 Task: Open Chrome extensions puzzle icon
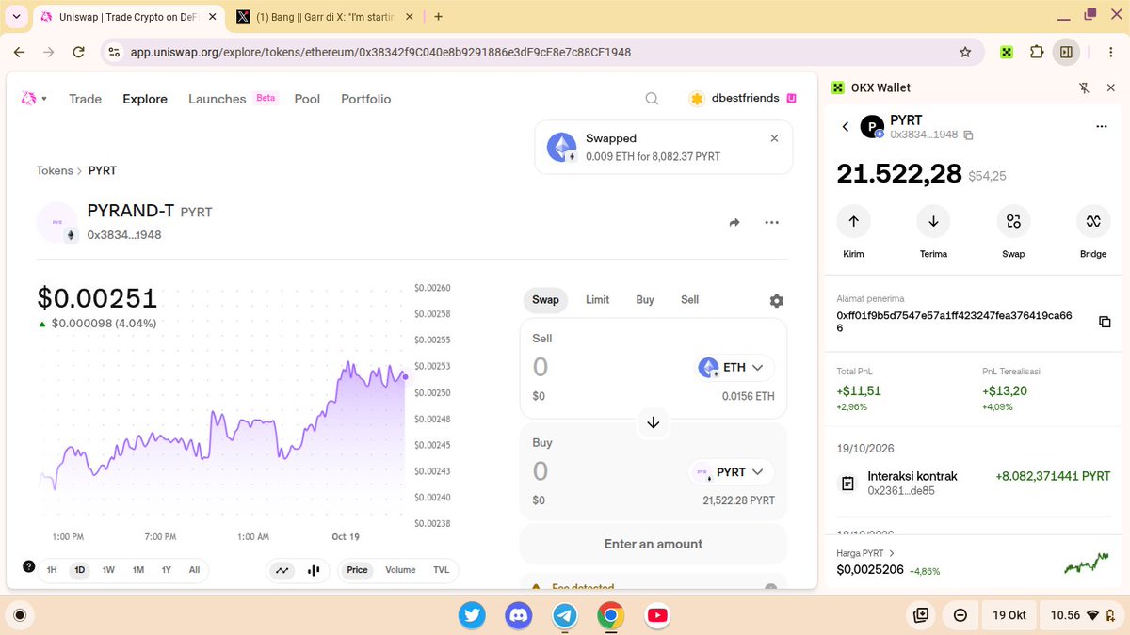pyautogui.click(x=1037, y=52)
